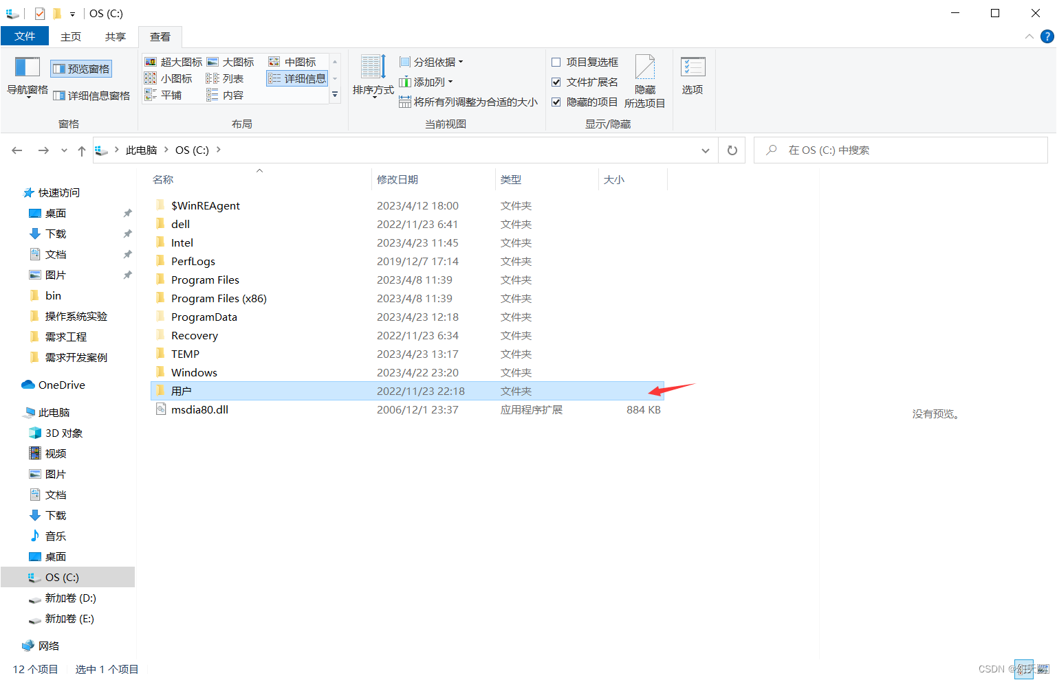Viewport: 1057px width, 680px height.
Task: Select the Details (详细信息) layout
Action: click(x=297, y=78)
